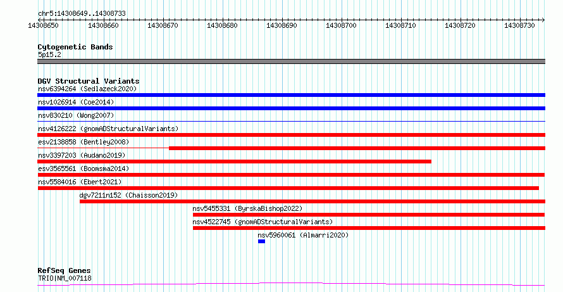Click the red bar under nsv3397203

(x=234, y=162)
